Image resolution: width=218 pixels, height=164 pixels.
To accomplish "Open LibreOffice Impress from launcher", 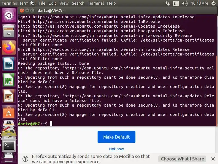I will coord(9,96).
